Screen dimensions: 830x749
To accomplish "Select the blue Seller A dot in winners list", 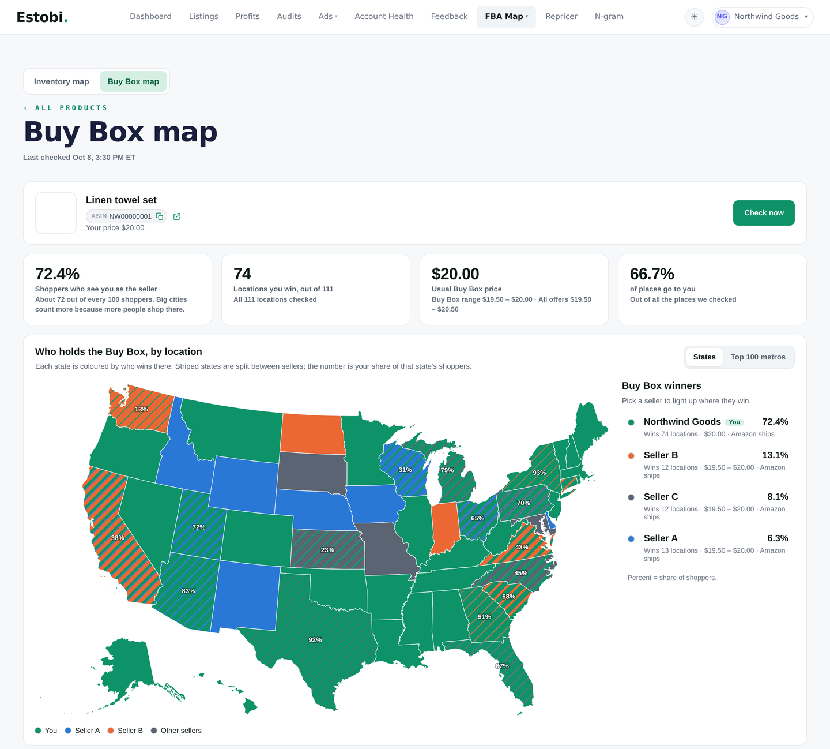I will coord(631,539).
